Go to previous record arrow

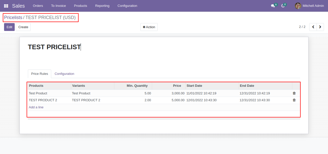pyautogui.click(x=313, y=27)
